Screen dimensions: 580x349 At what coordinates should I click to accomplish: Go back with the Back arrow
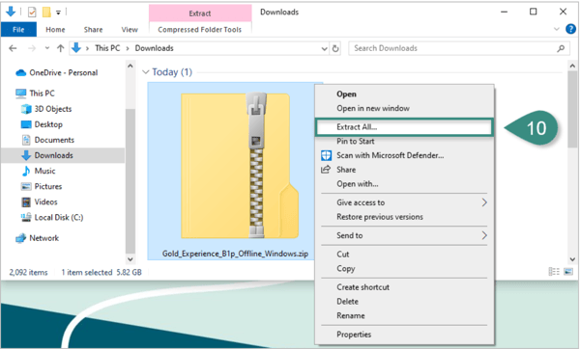[x=13, y=48]
